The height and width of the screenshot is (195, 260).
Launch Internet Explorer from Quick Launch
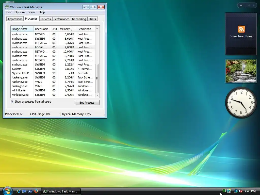click(x=19, y=191)
